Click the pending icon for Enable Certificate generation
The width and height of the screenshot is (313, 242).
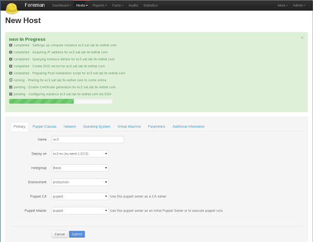(11, 87)
